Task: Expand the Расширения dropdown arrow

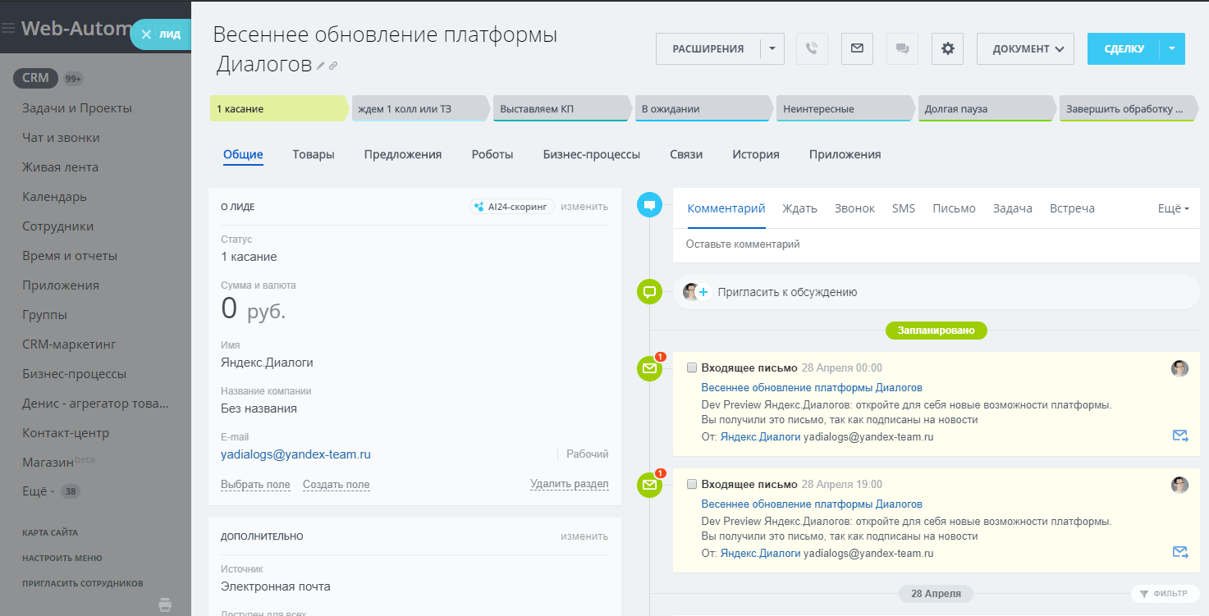Action: coord(772,48)
